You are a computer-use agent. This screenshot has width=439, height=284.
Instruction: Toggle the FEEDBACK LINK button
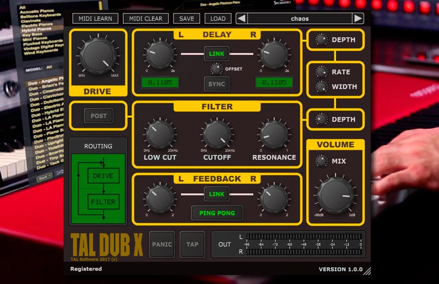(x=217, y=194)
